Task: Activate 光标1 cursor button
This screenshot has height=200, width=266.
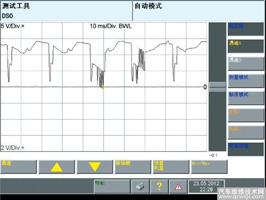Action: click(x=246, y=115)
